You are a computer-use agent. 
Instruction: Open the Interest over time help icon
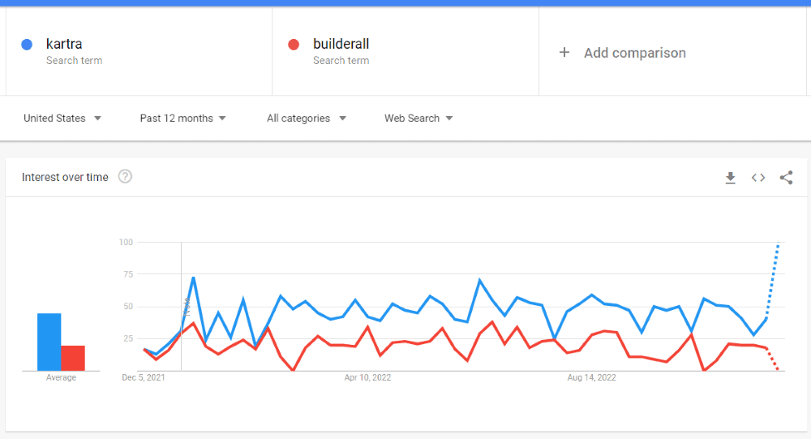[125, 177]
